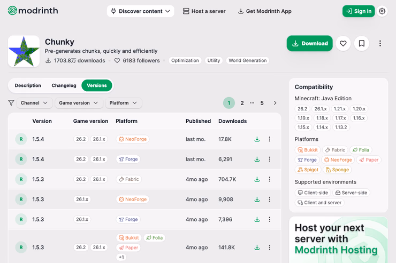Click the green Download button
396x263 pixels.
310,43
